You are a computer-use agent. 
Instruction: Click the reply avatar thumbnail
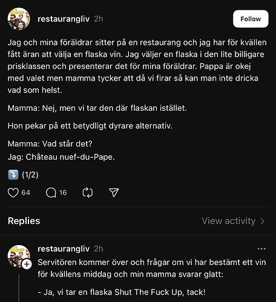click(19, 256)
